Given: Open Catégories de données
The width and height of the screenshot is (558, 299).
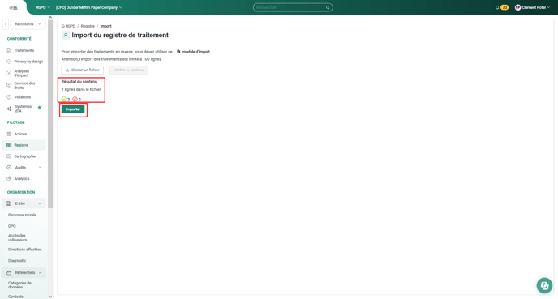Looking at the screenshot, I should point(20,285).
